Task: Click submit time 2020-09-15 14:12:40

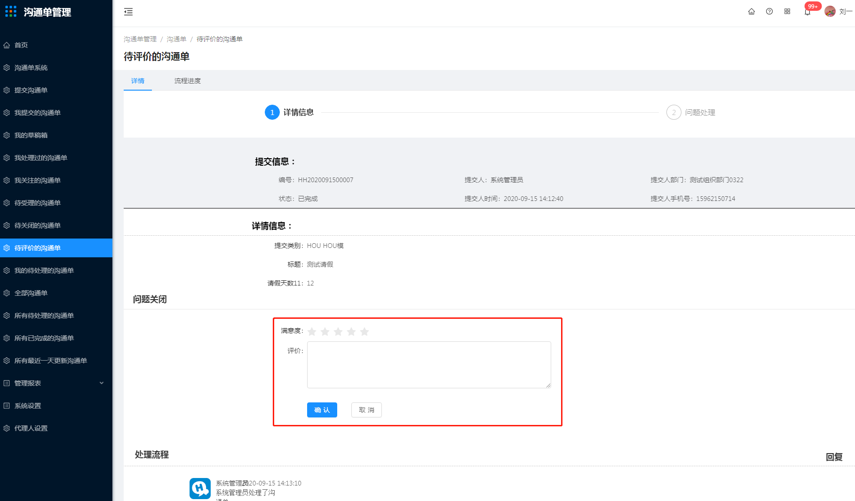Action: 533,199
